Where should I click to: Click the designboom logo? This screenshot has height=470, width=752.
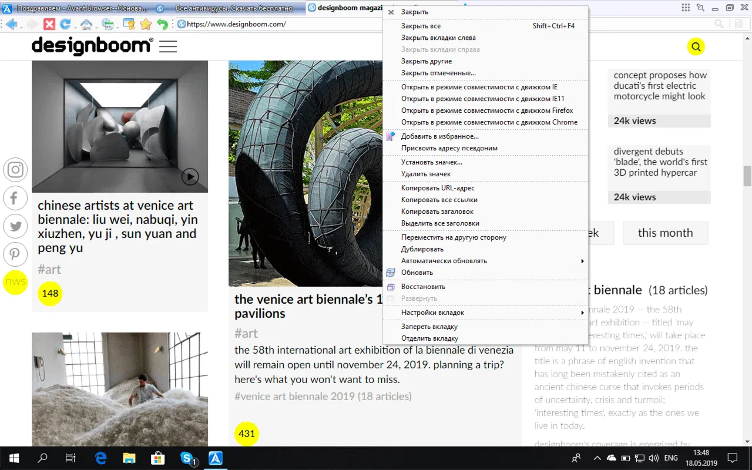92,46
